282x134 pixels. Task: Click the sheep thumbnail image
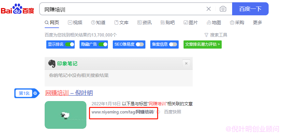(x=66, y=115)
